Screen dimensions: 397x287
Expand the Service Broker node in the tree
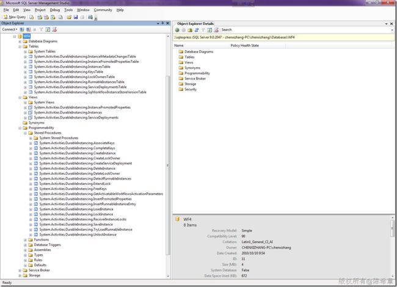coord(20,271)
